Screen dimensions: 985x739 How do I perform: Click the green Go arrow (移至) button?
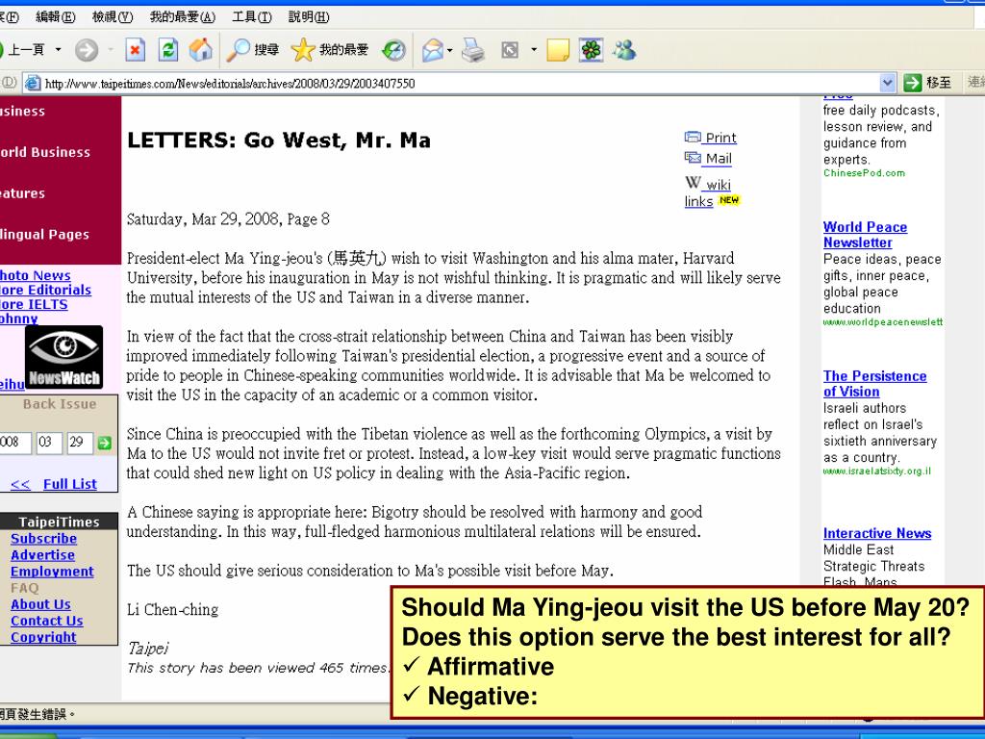tap(927, 83)
